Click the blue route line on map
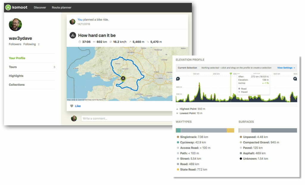This screenshot has width=305, height=185. click(138, 68)
